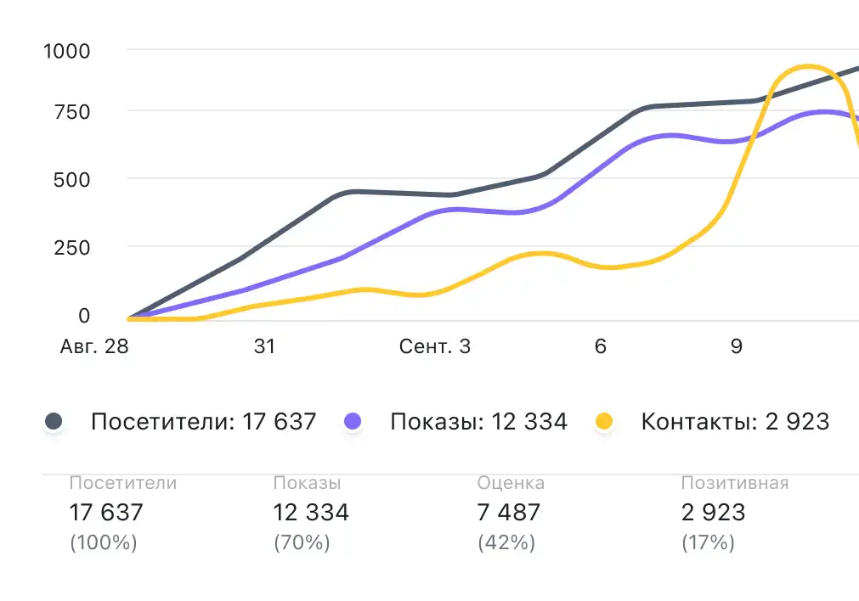Click the 1000 label on y-axis
The width and height of the screenshot is (859, 601).
[x=66, y=51]
